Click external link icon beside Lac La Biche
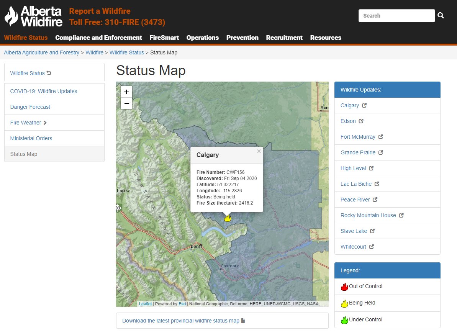 (377, 184)
